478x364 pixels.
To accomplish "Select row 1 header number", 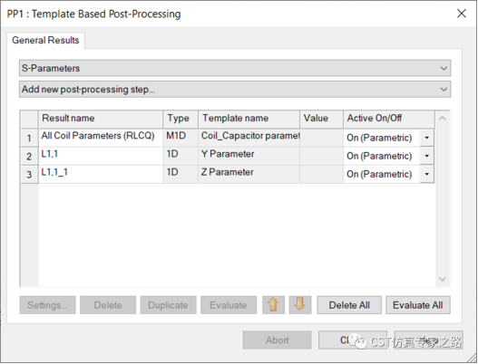I will click(x=29, y=138).
